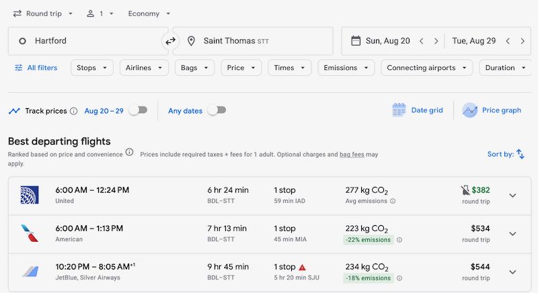Open the bag fees link
Screen dimensions: 538x293
pos(352,155)
